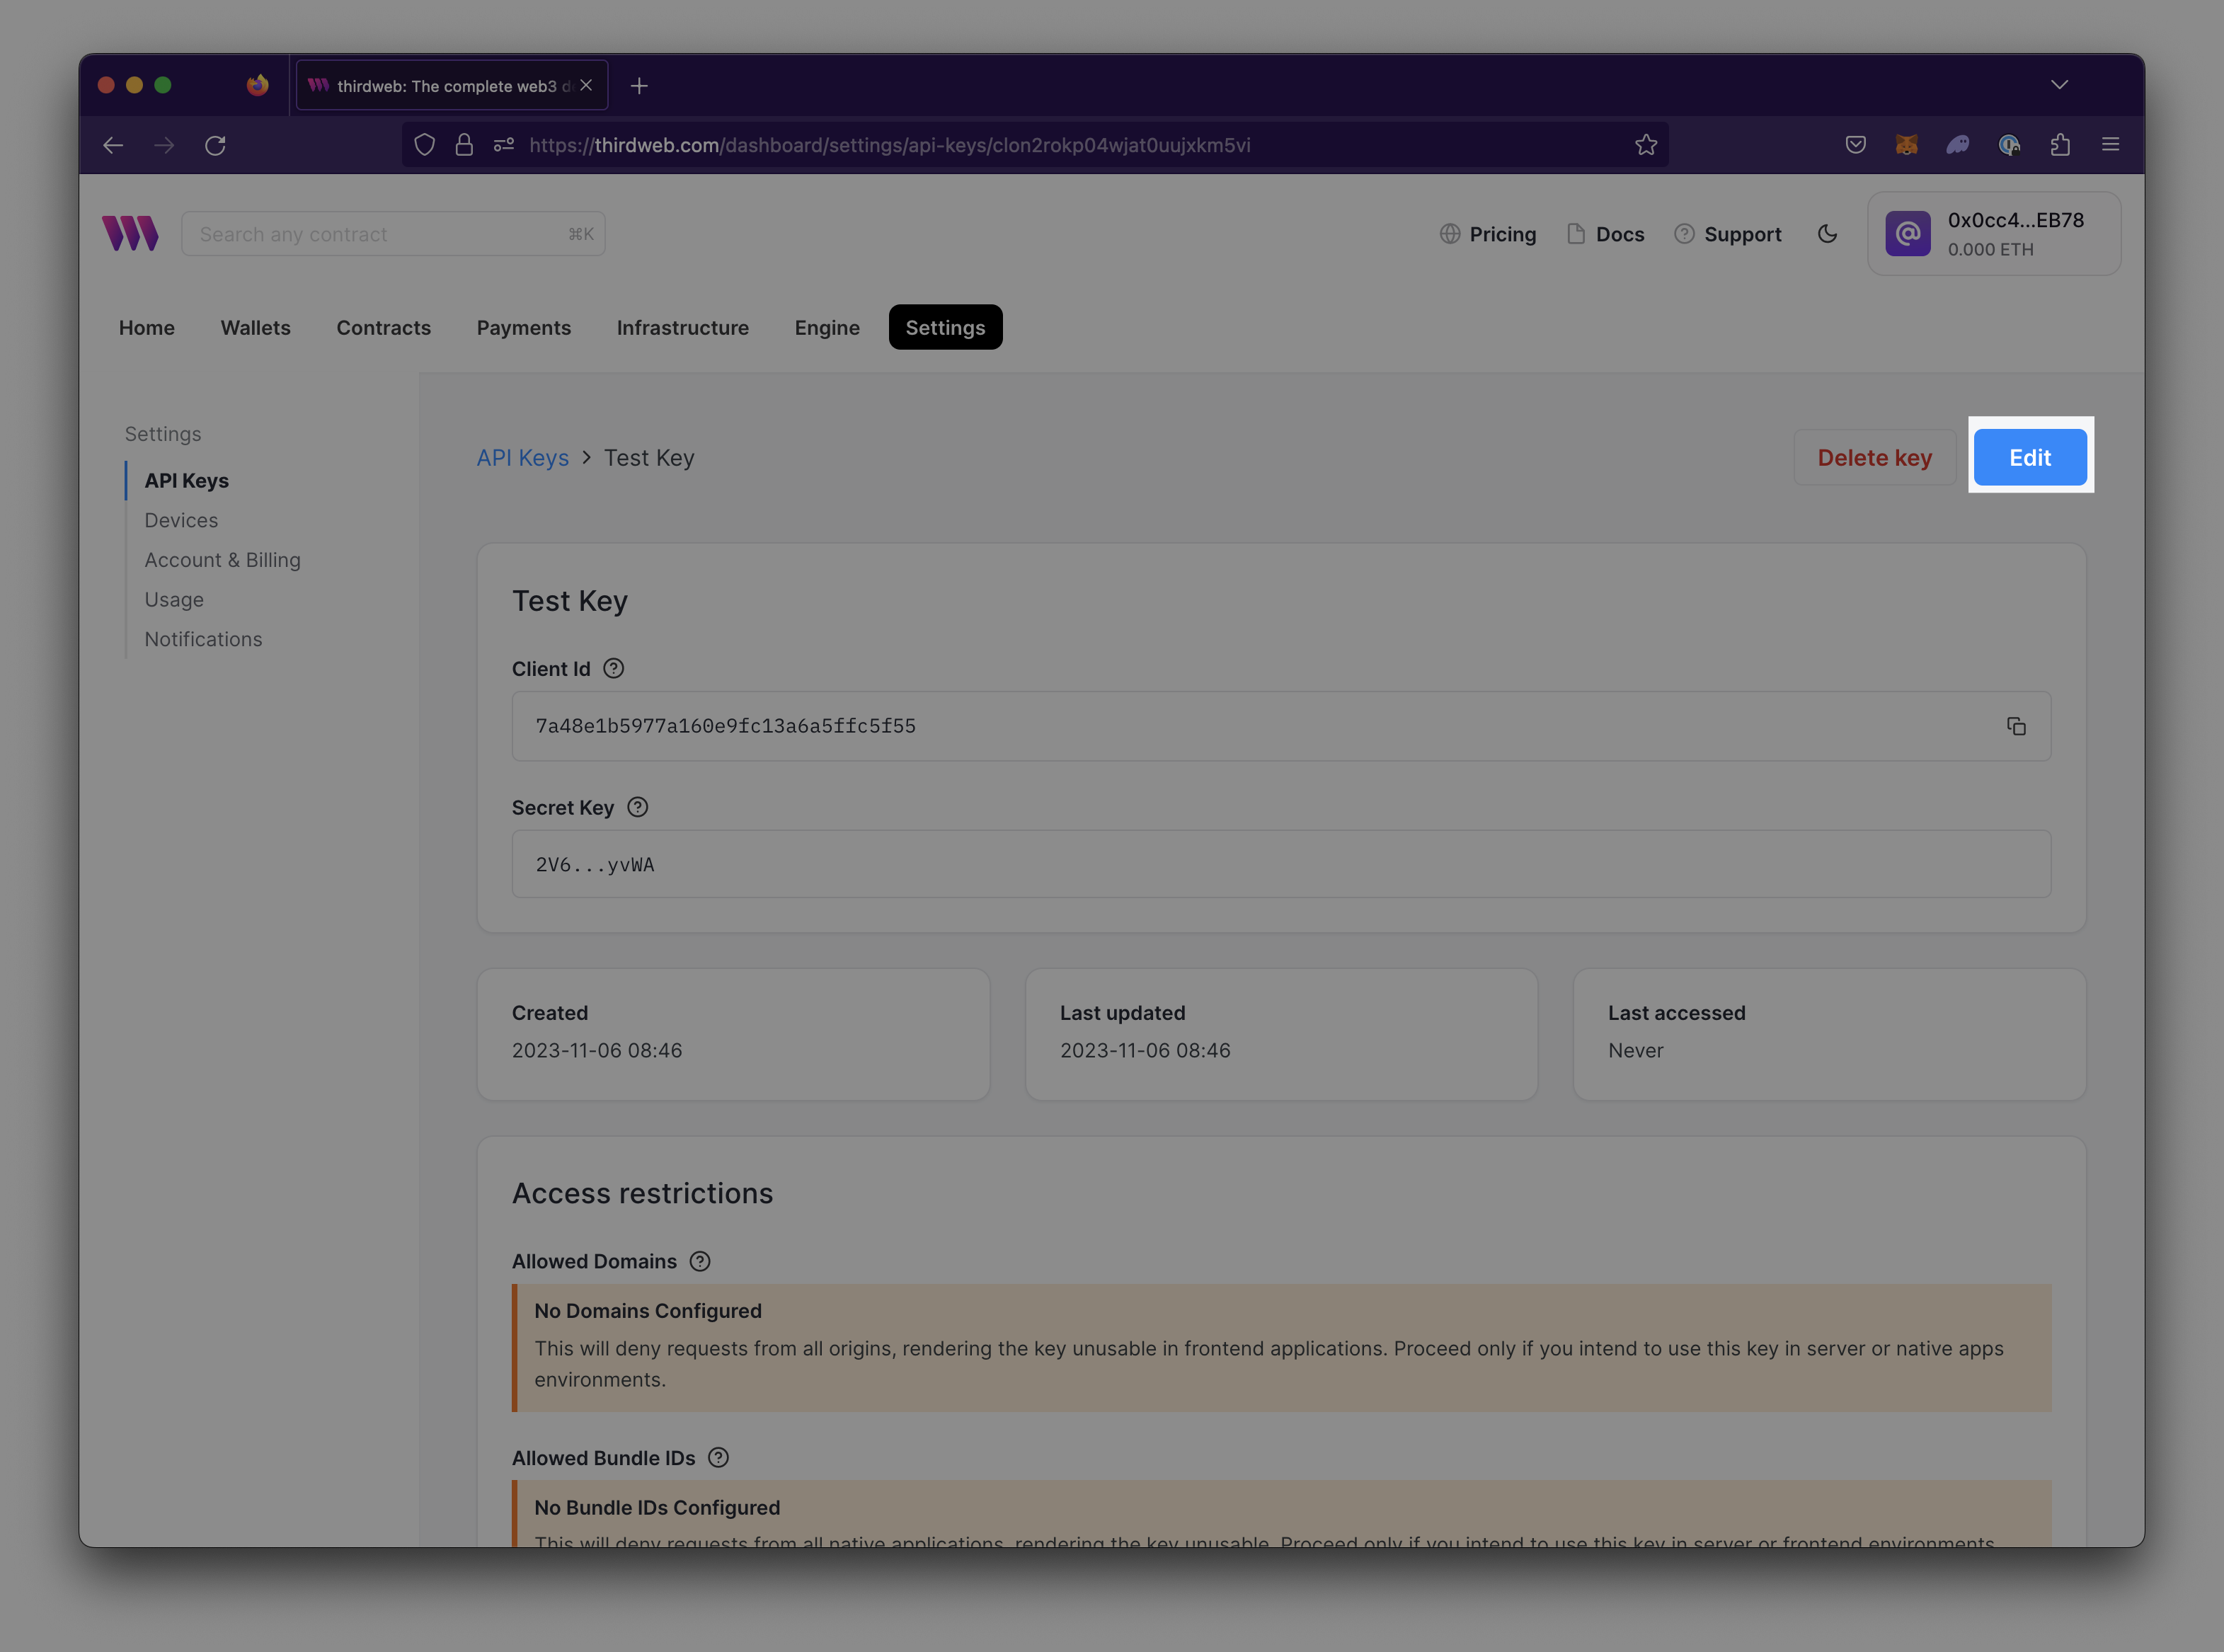Open the browser extensions puzzle icon
The height and width of the screenshot is (1652, 2224).
point(2060,145)
